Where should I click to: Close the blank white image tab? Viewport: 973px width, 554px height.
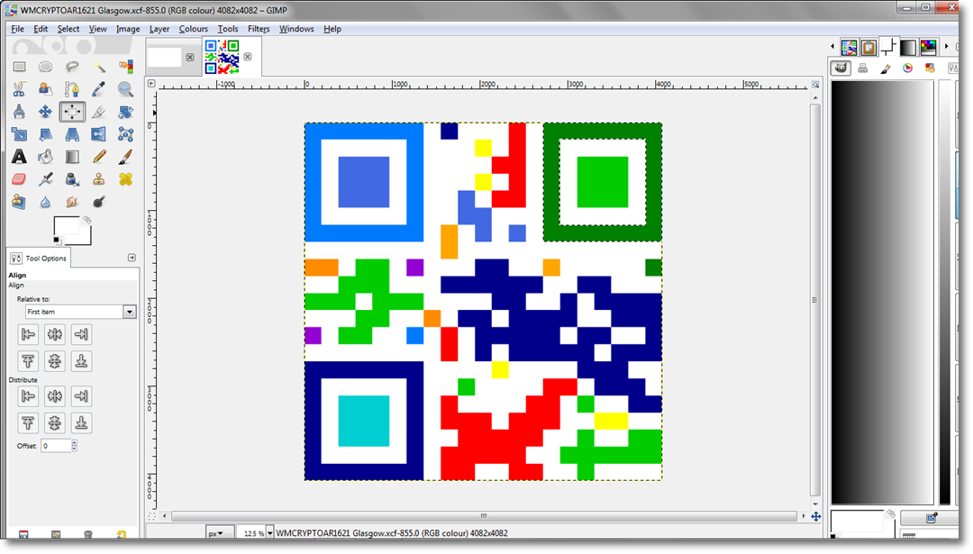[x=190, y=57]
